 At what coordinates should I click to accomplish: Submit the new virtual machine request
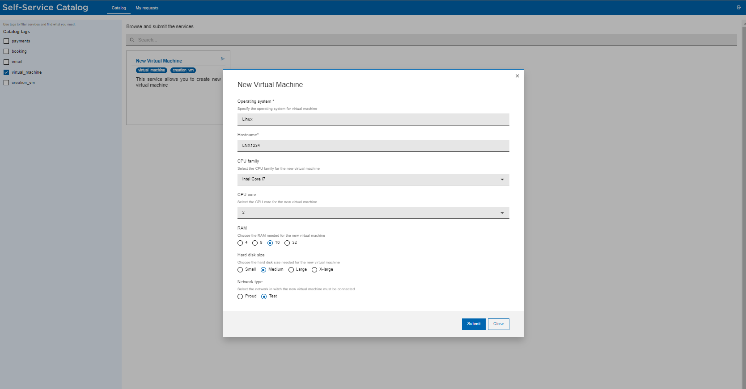pyautogui.click(x=474, y=324)
